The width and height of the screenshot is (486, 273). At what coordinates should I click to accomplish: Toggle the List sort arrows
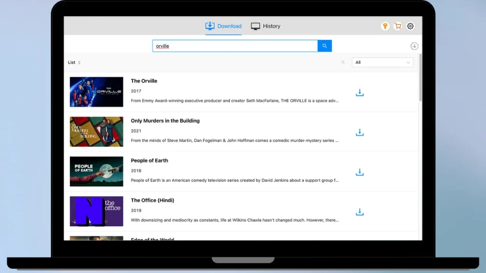(79, 63)
